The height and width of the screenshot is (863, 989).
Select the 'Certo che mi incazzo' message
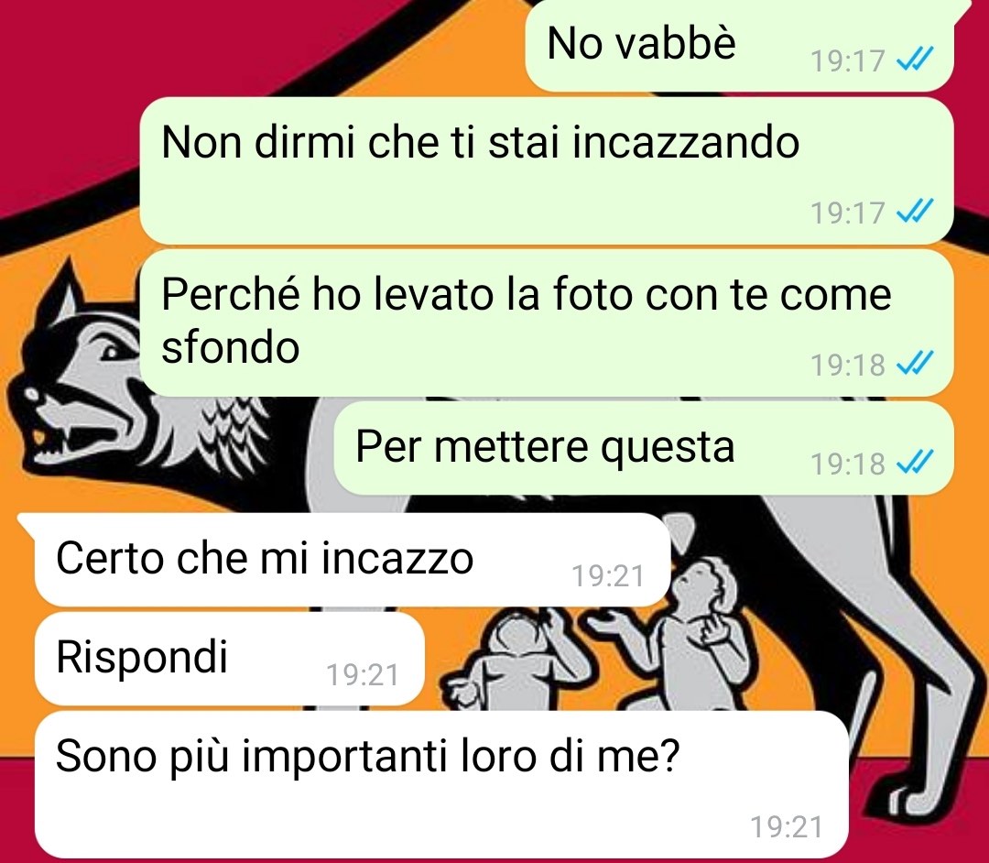pos(352,560)
